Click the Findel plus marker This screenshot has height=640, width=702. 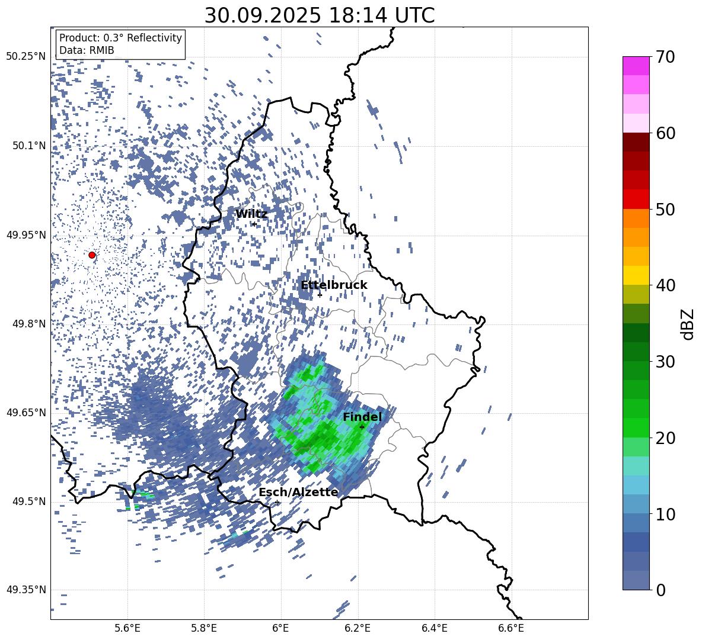(362, 427)
